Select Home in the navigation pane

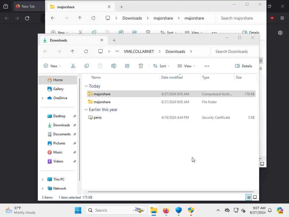[58, 80]
